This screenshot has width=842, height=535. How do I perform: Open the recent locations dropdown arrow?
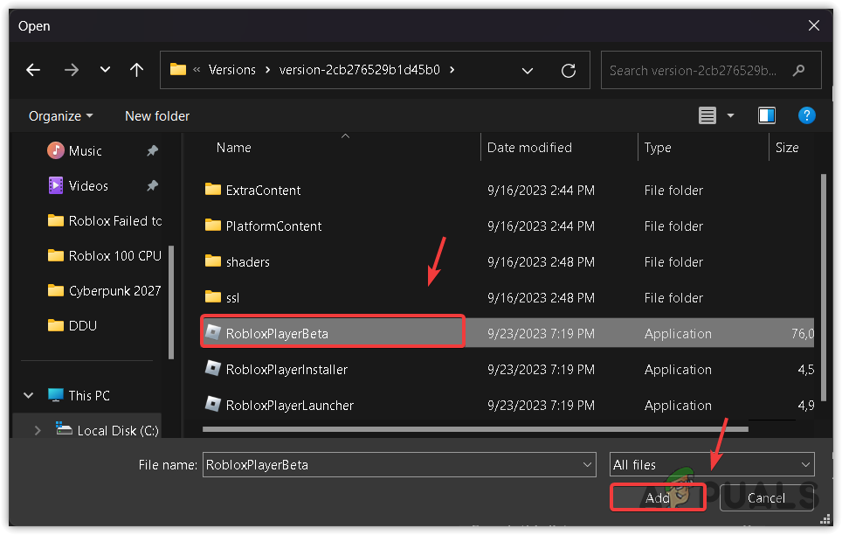[106, 70]
